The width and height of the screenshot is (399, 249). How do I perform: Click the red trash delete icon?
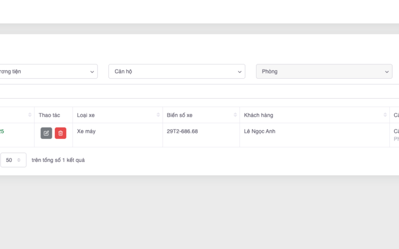(61, 133)
